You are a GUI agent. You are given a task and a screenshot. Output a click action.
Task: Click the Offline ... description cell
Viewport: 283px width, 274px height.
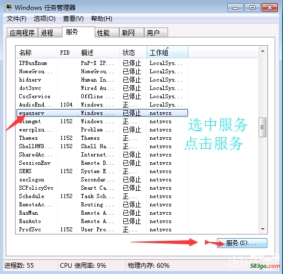coord(97,96)
